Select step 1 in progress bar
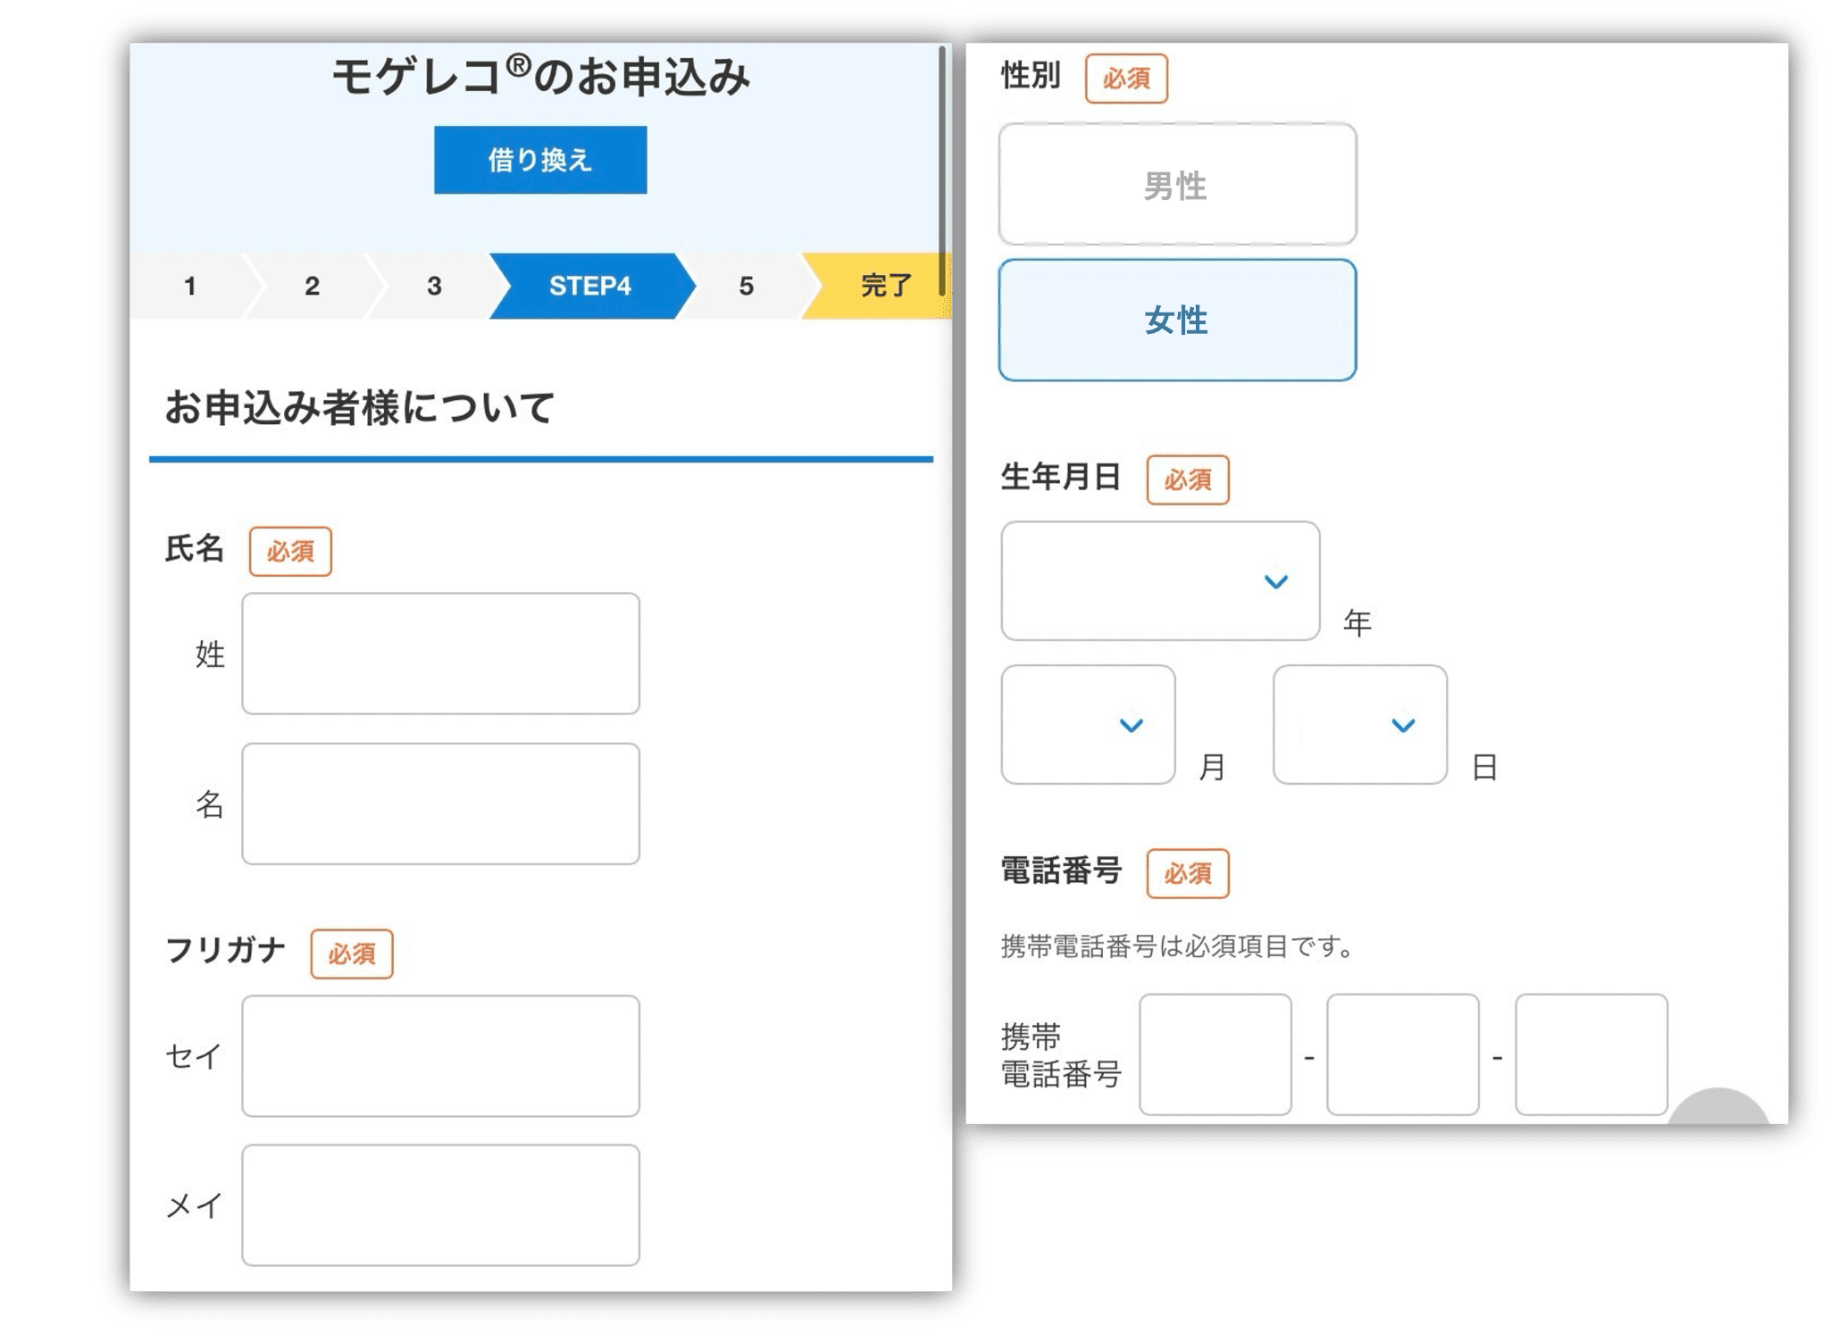Image resolution: width=1829 pixels, height=1333 pixels. [x=190, y=286]
